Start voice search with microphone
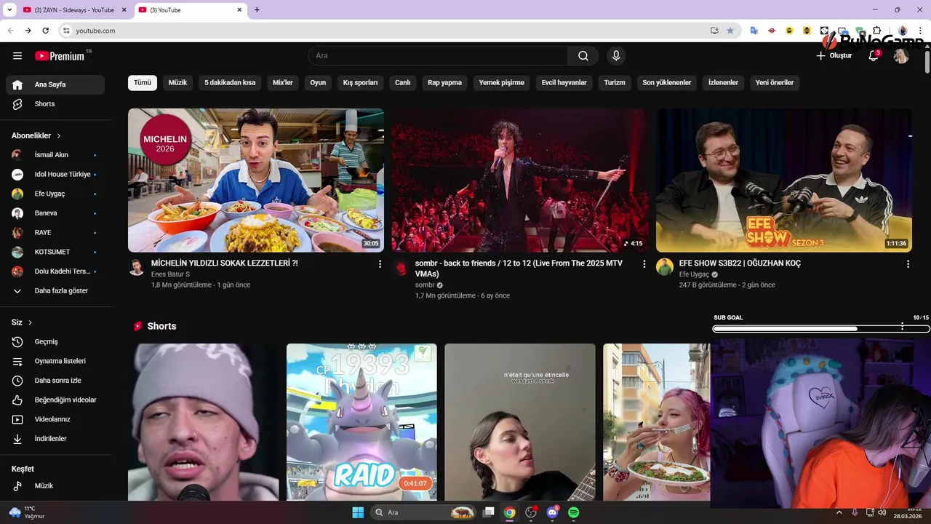 point(616,56)
